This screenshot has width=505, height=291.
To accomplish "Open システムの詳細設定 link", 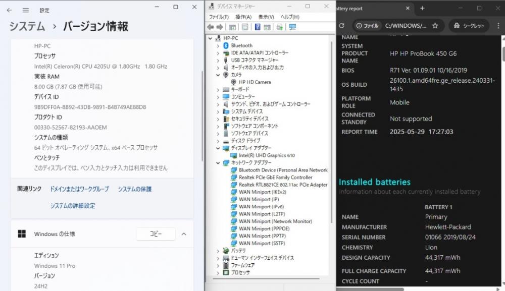I will [x=72, y=206].
